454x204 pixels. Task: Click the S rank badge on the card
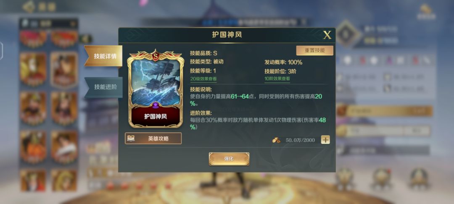[156, 56]
